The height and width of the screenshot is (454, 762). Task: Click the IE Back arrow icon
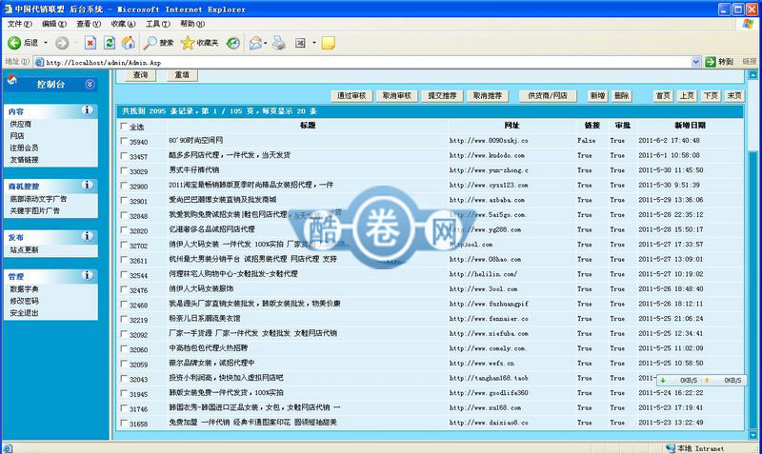click(x=14, y=43)
